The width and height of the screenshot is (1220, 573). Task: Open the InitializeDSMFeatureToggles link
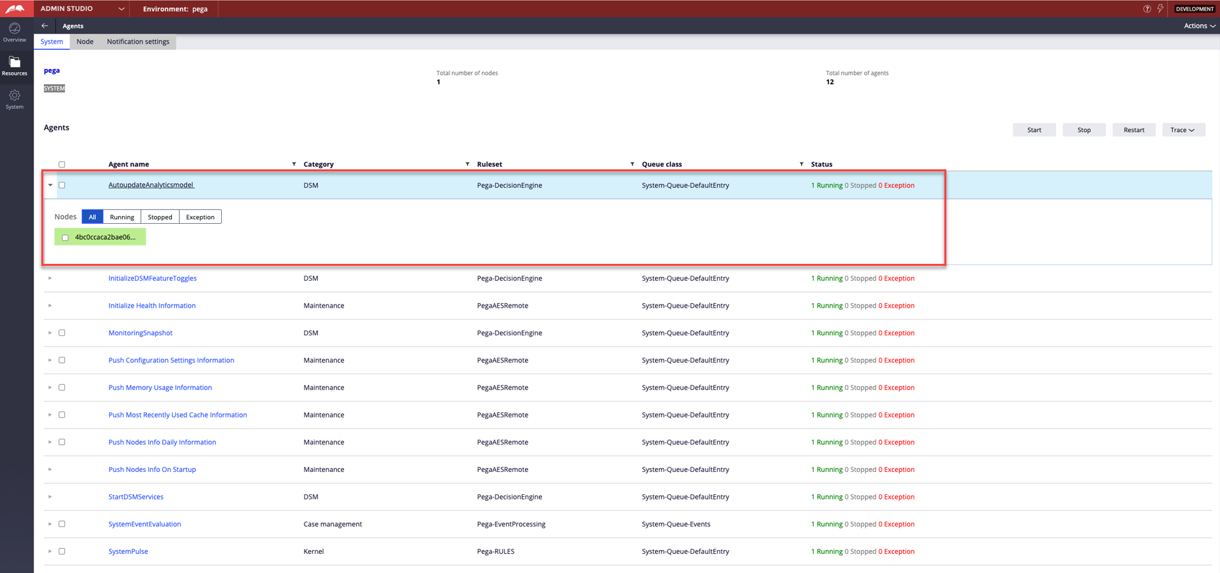click(x=152, y=278)
